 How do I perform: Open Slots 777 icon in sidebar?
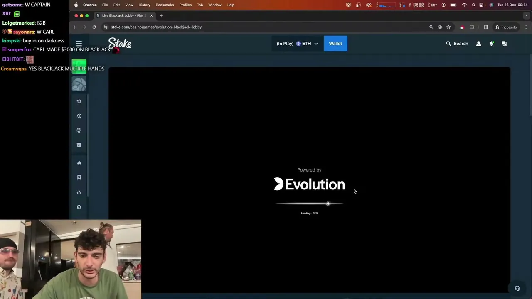[79, 192]
